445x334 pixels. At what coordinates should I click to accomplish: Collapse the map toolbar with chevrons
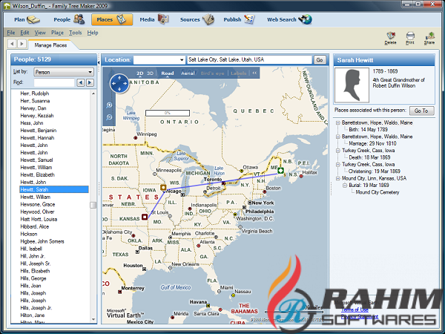[254, 73]
